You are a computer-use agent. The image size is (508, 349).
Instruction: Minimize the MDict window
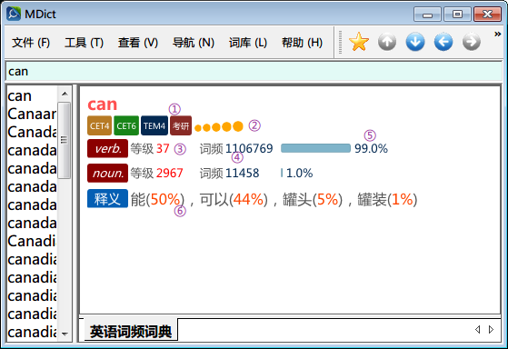427,15
